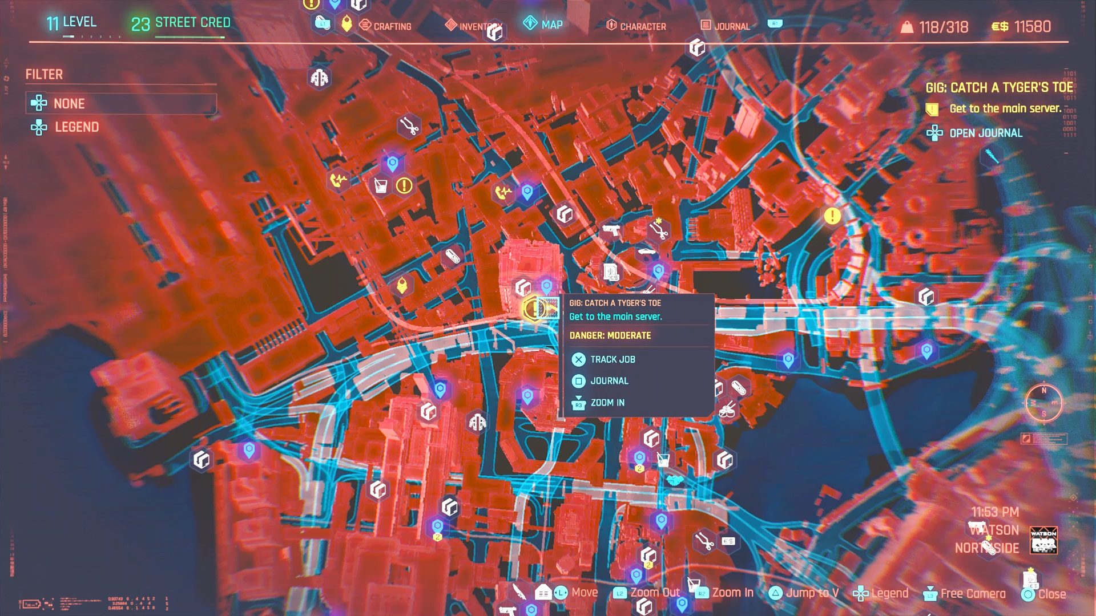Click OPEN JOURNAL under the tracked gig
Viewport: 1096px width, 616px height.
974,133
